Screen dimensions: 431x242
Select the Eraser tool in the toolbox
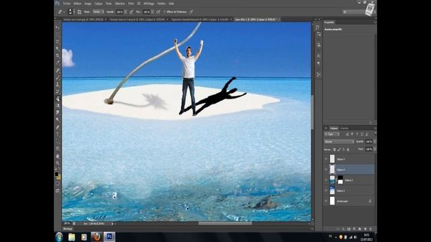point(57,99)
